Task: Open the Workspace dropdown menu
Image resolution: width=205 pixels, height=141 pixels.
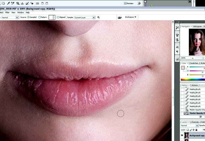Action: (131, 17)
